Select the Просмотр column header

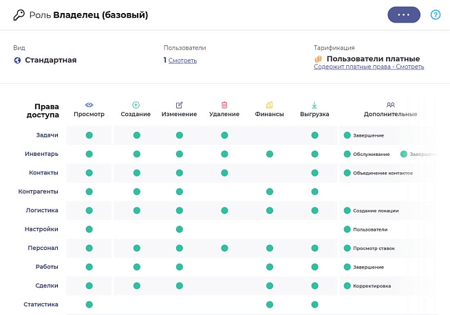coord(89,114)
